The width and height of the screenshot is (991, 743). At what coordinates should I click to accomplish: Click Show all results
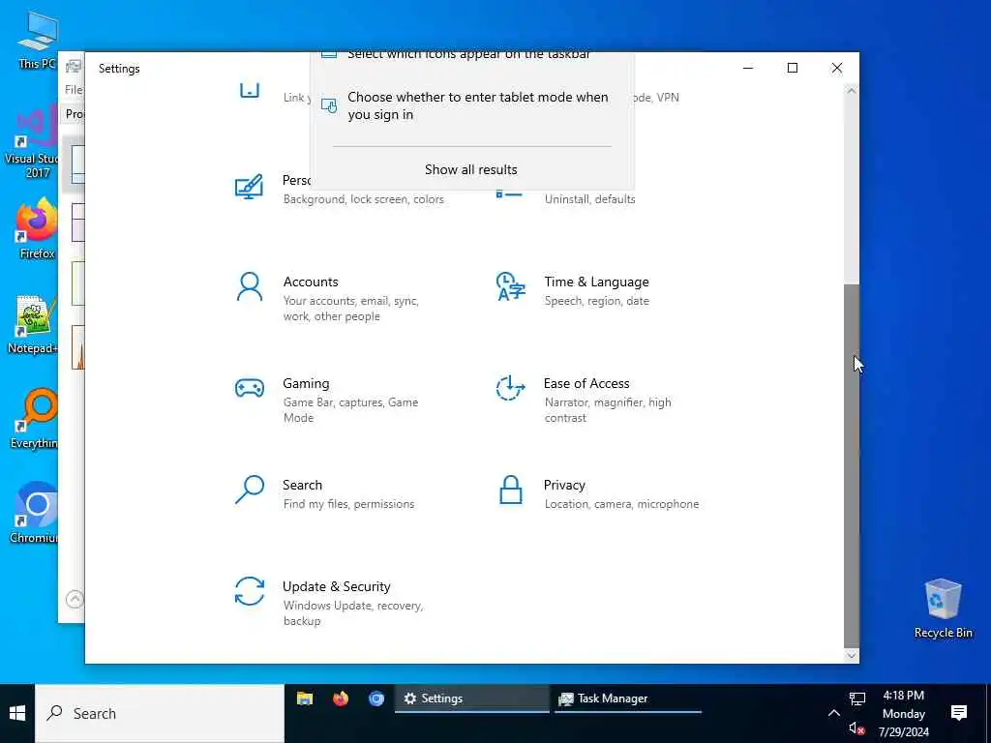(x=471, y=169)
